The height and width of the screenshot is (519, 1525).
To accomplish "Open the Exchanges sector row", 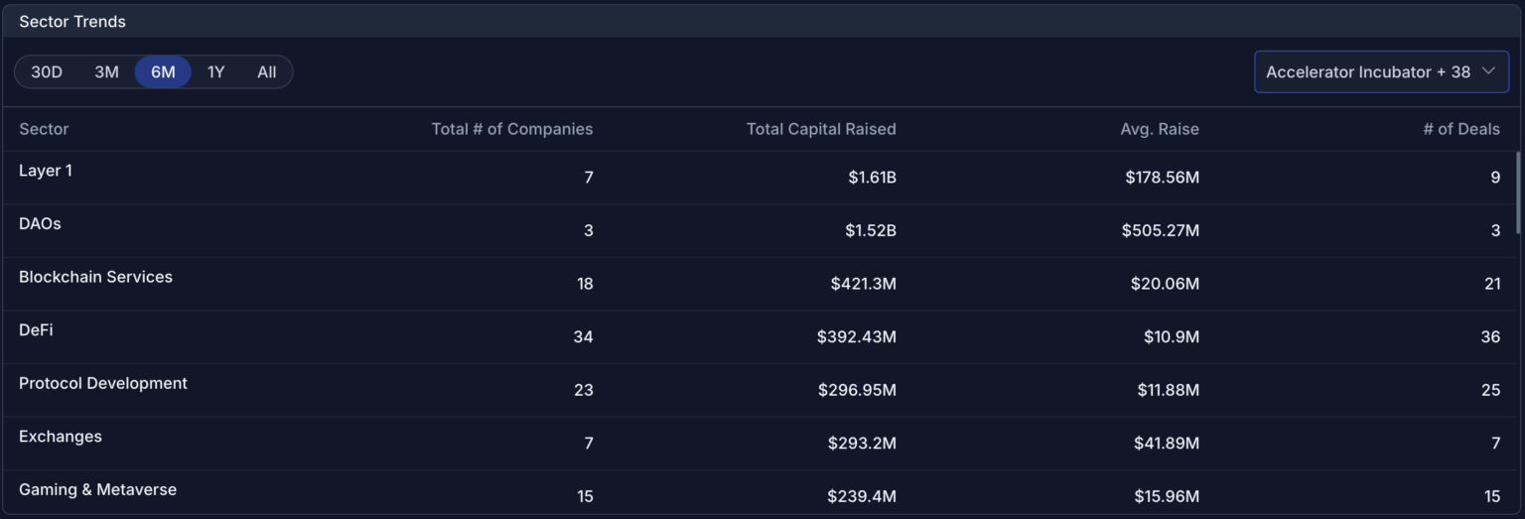I will (60, 437).
